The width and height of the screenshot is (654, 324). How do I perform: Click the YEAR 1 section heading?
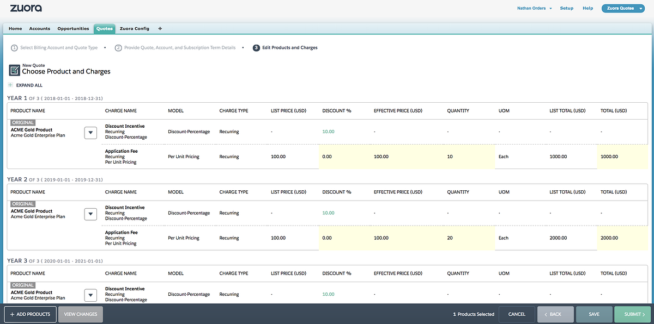pyautogui.click(x=55, y=98)
